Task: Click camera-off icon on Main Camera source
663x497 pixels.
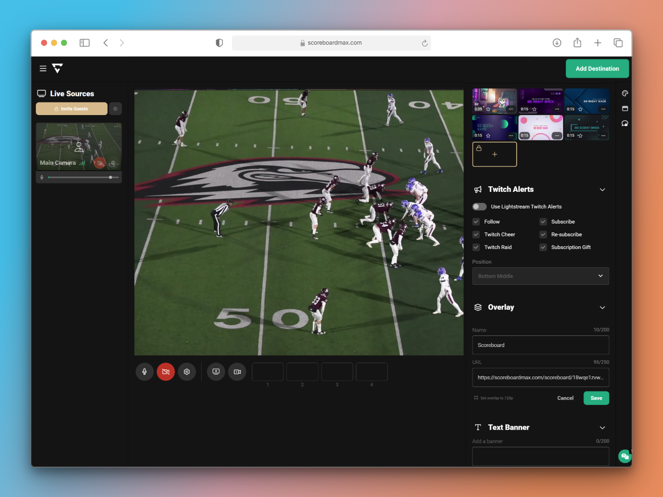Action: click(x=100, y=163)
